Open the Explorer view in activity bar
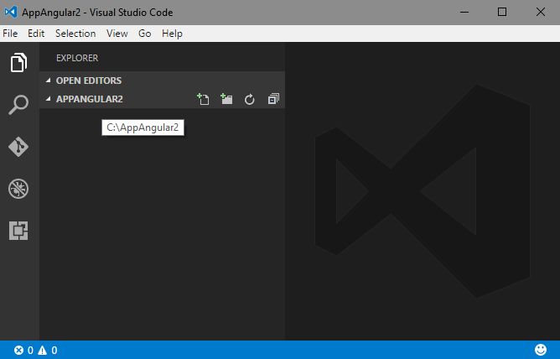Screen dimensions: 560x359 click(18, 63)
